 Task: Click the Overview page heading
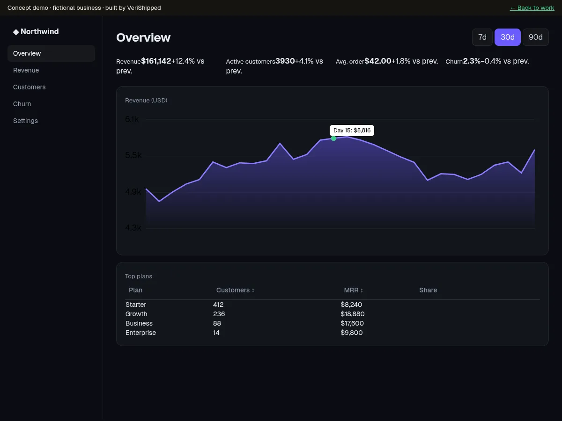143,37
